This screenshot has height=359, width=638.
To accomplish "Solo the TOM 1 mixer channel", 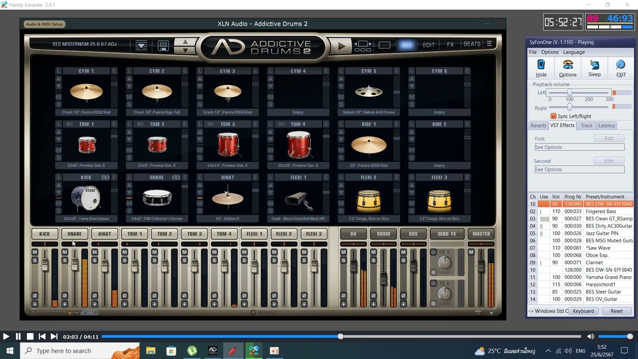I will point(125,260).
